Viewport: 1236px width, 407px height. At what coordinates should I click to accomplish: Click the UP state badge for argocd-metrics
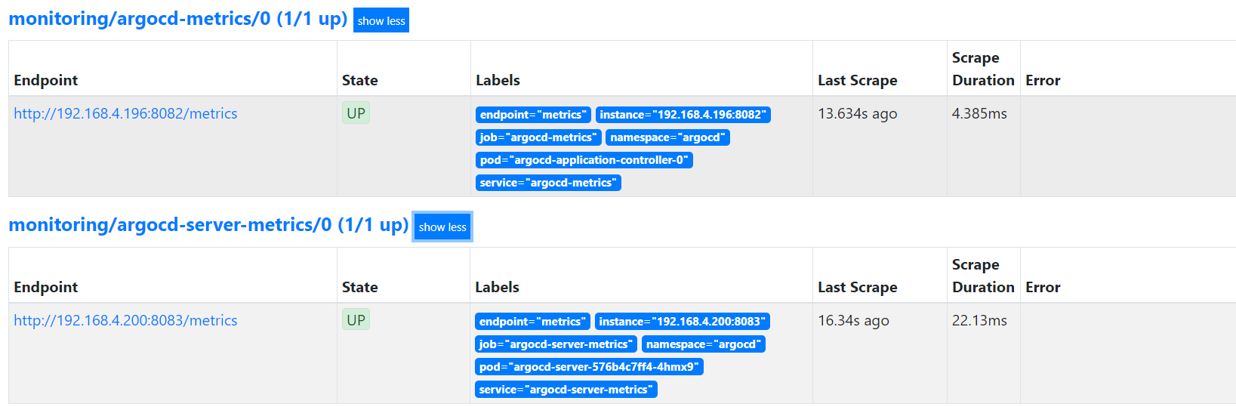tap(356, 114)
